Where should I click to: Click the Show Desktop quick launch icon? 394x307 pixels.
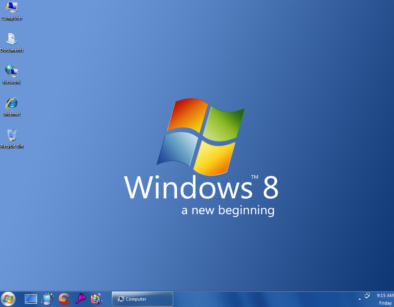[x=31, y=299]
